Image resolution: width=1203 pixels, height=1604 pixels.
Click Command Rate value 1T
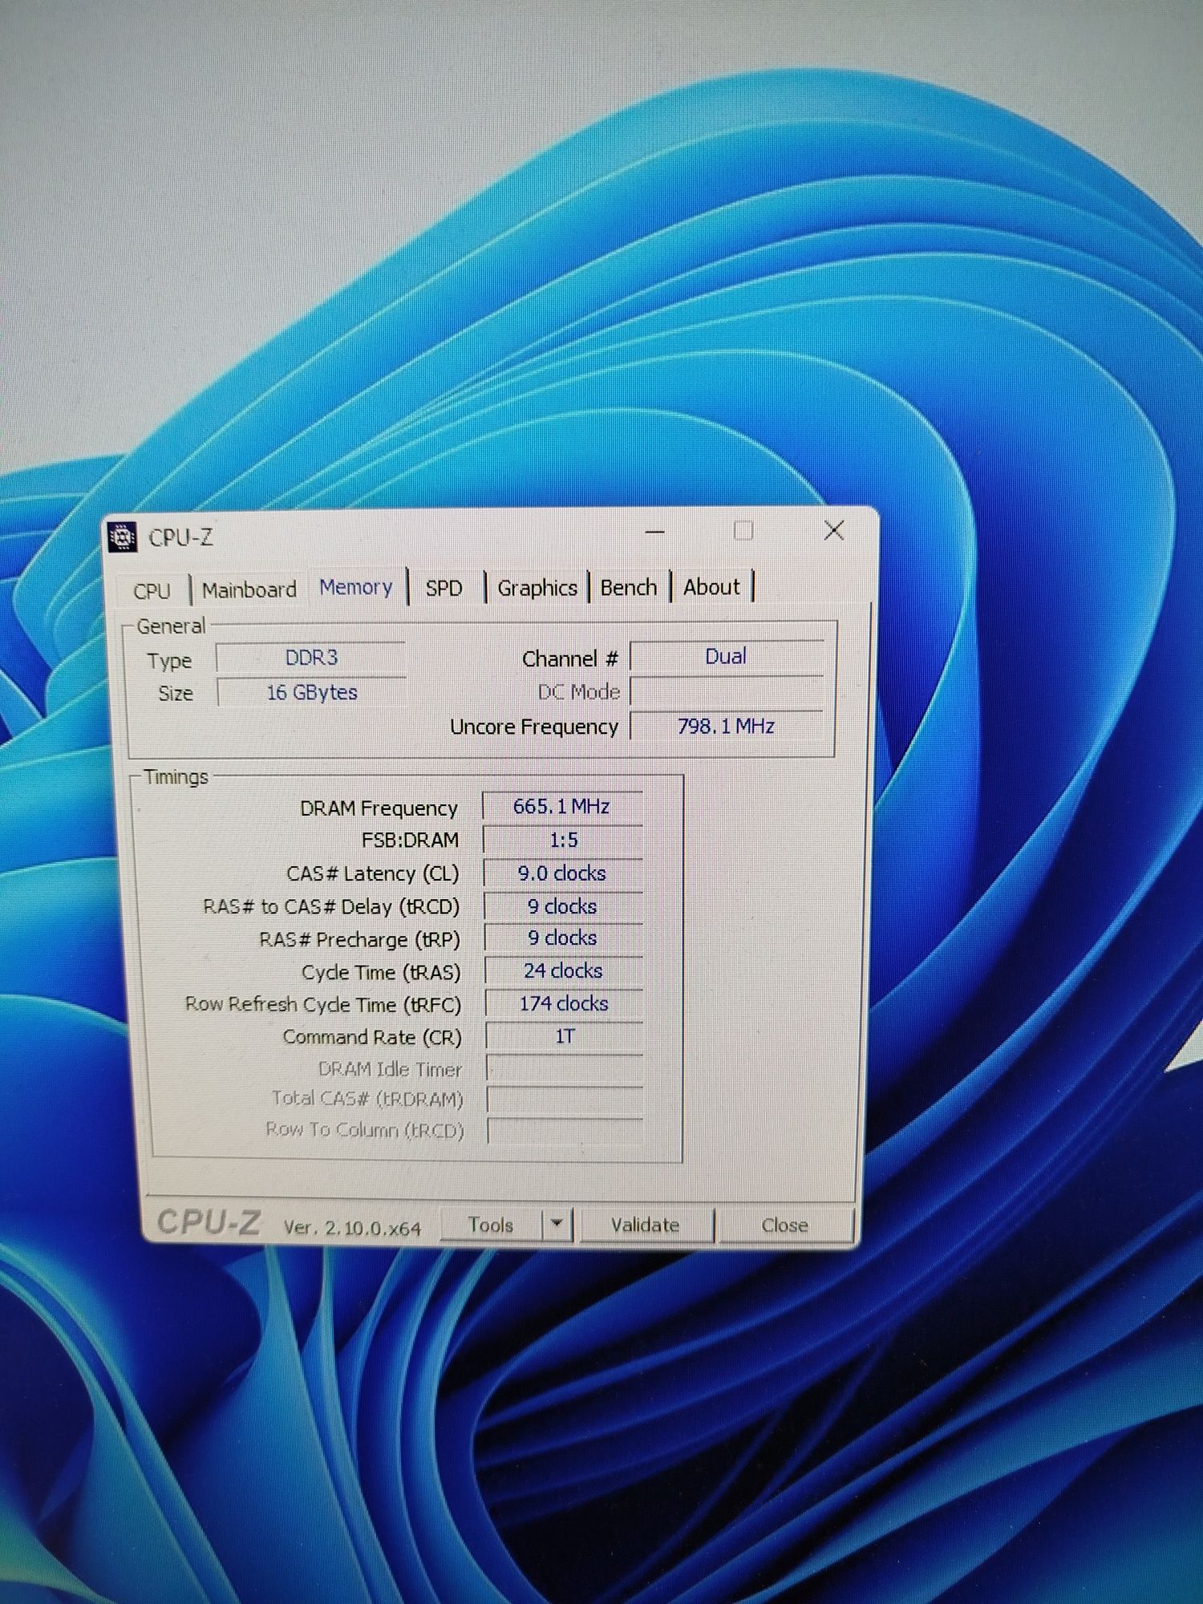[565, 1036]
